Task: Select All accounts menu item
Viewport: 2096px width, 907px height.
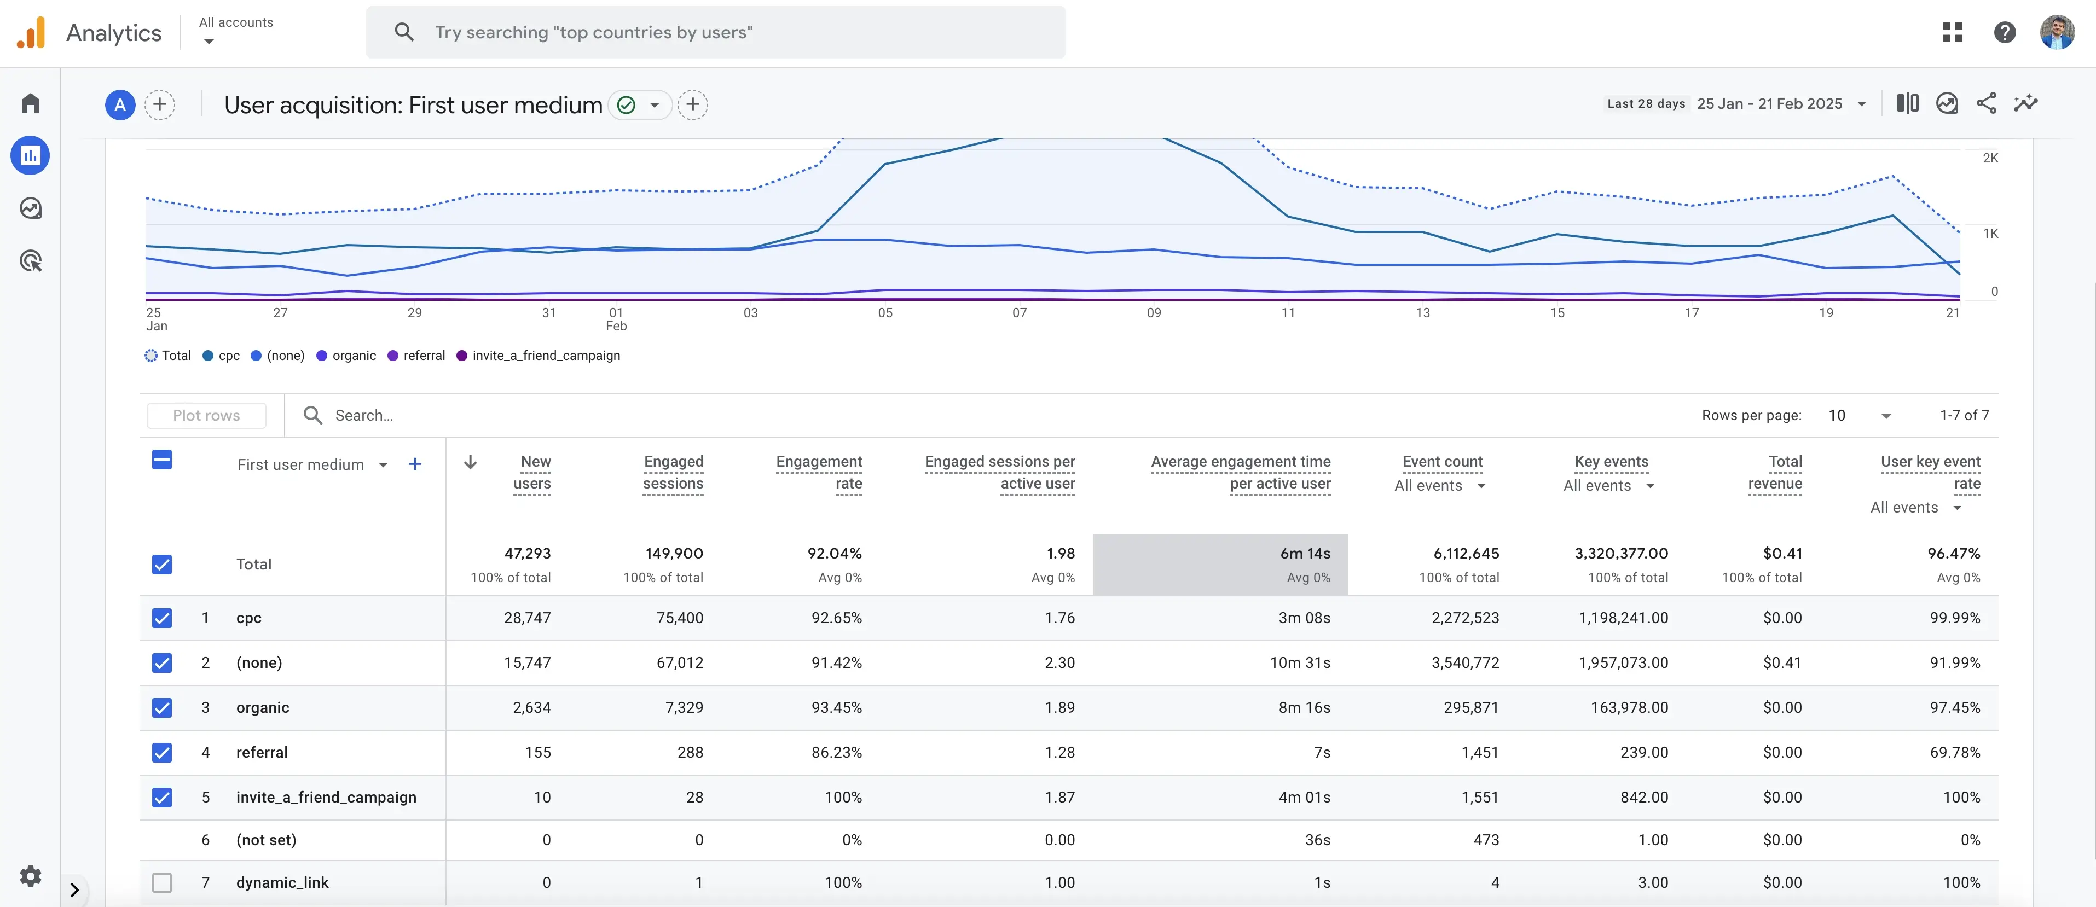Action: 235,31
